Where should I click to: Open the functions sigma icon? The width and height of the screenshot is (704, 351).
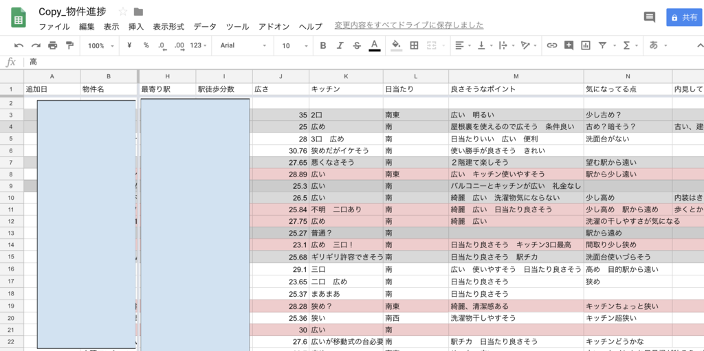point(626,45)
